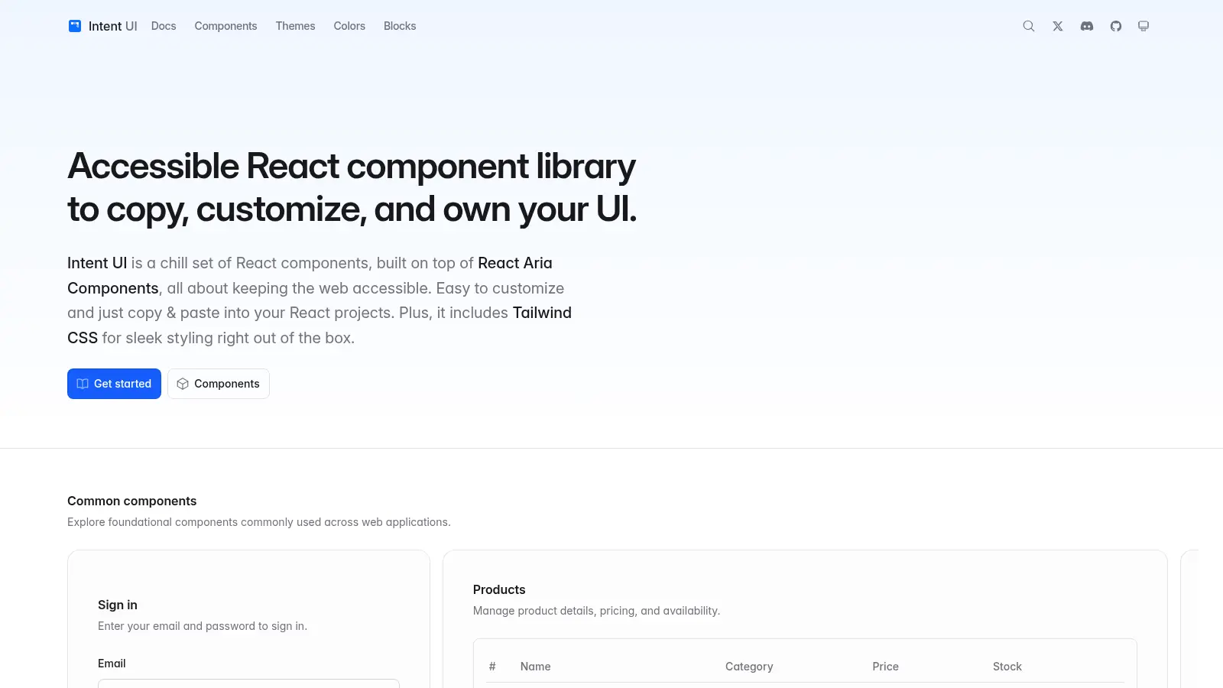Open the Components nav item
The image size is (1223, 688).
tap(225, 26)
